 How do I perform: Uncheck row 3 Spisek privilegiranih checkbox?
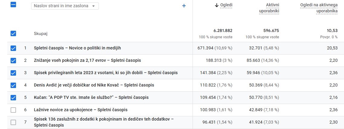click(13, 73)
